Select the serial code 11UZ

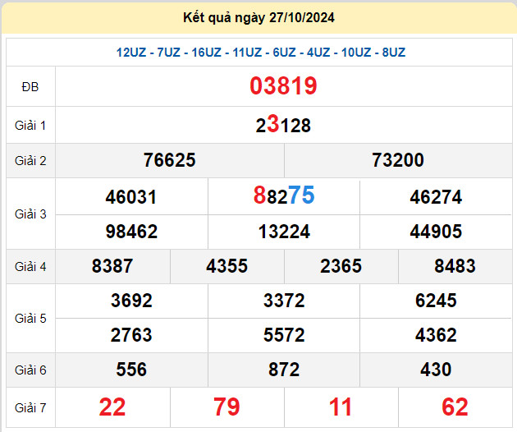click(x=247, y=53)
